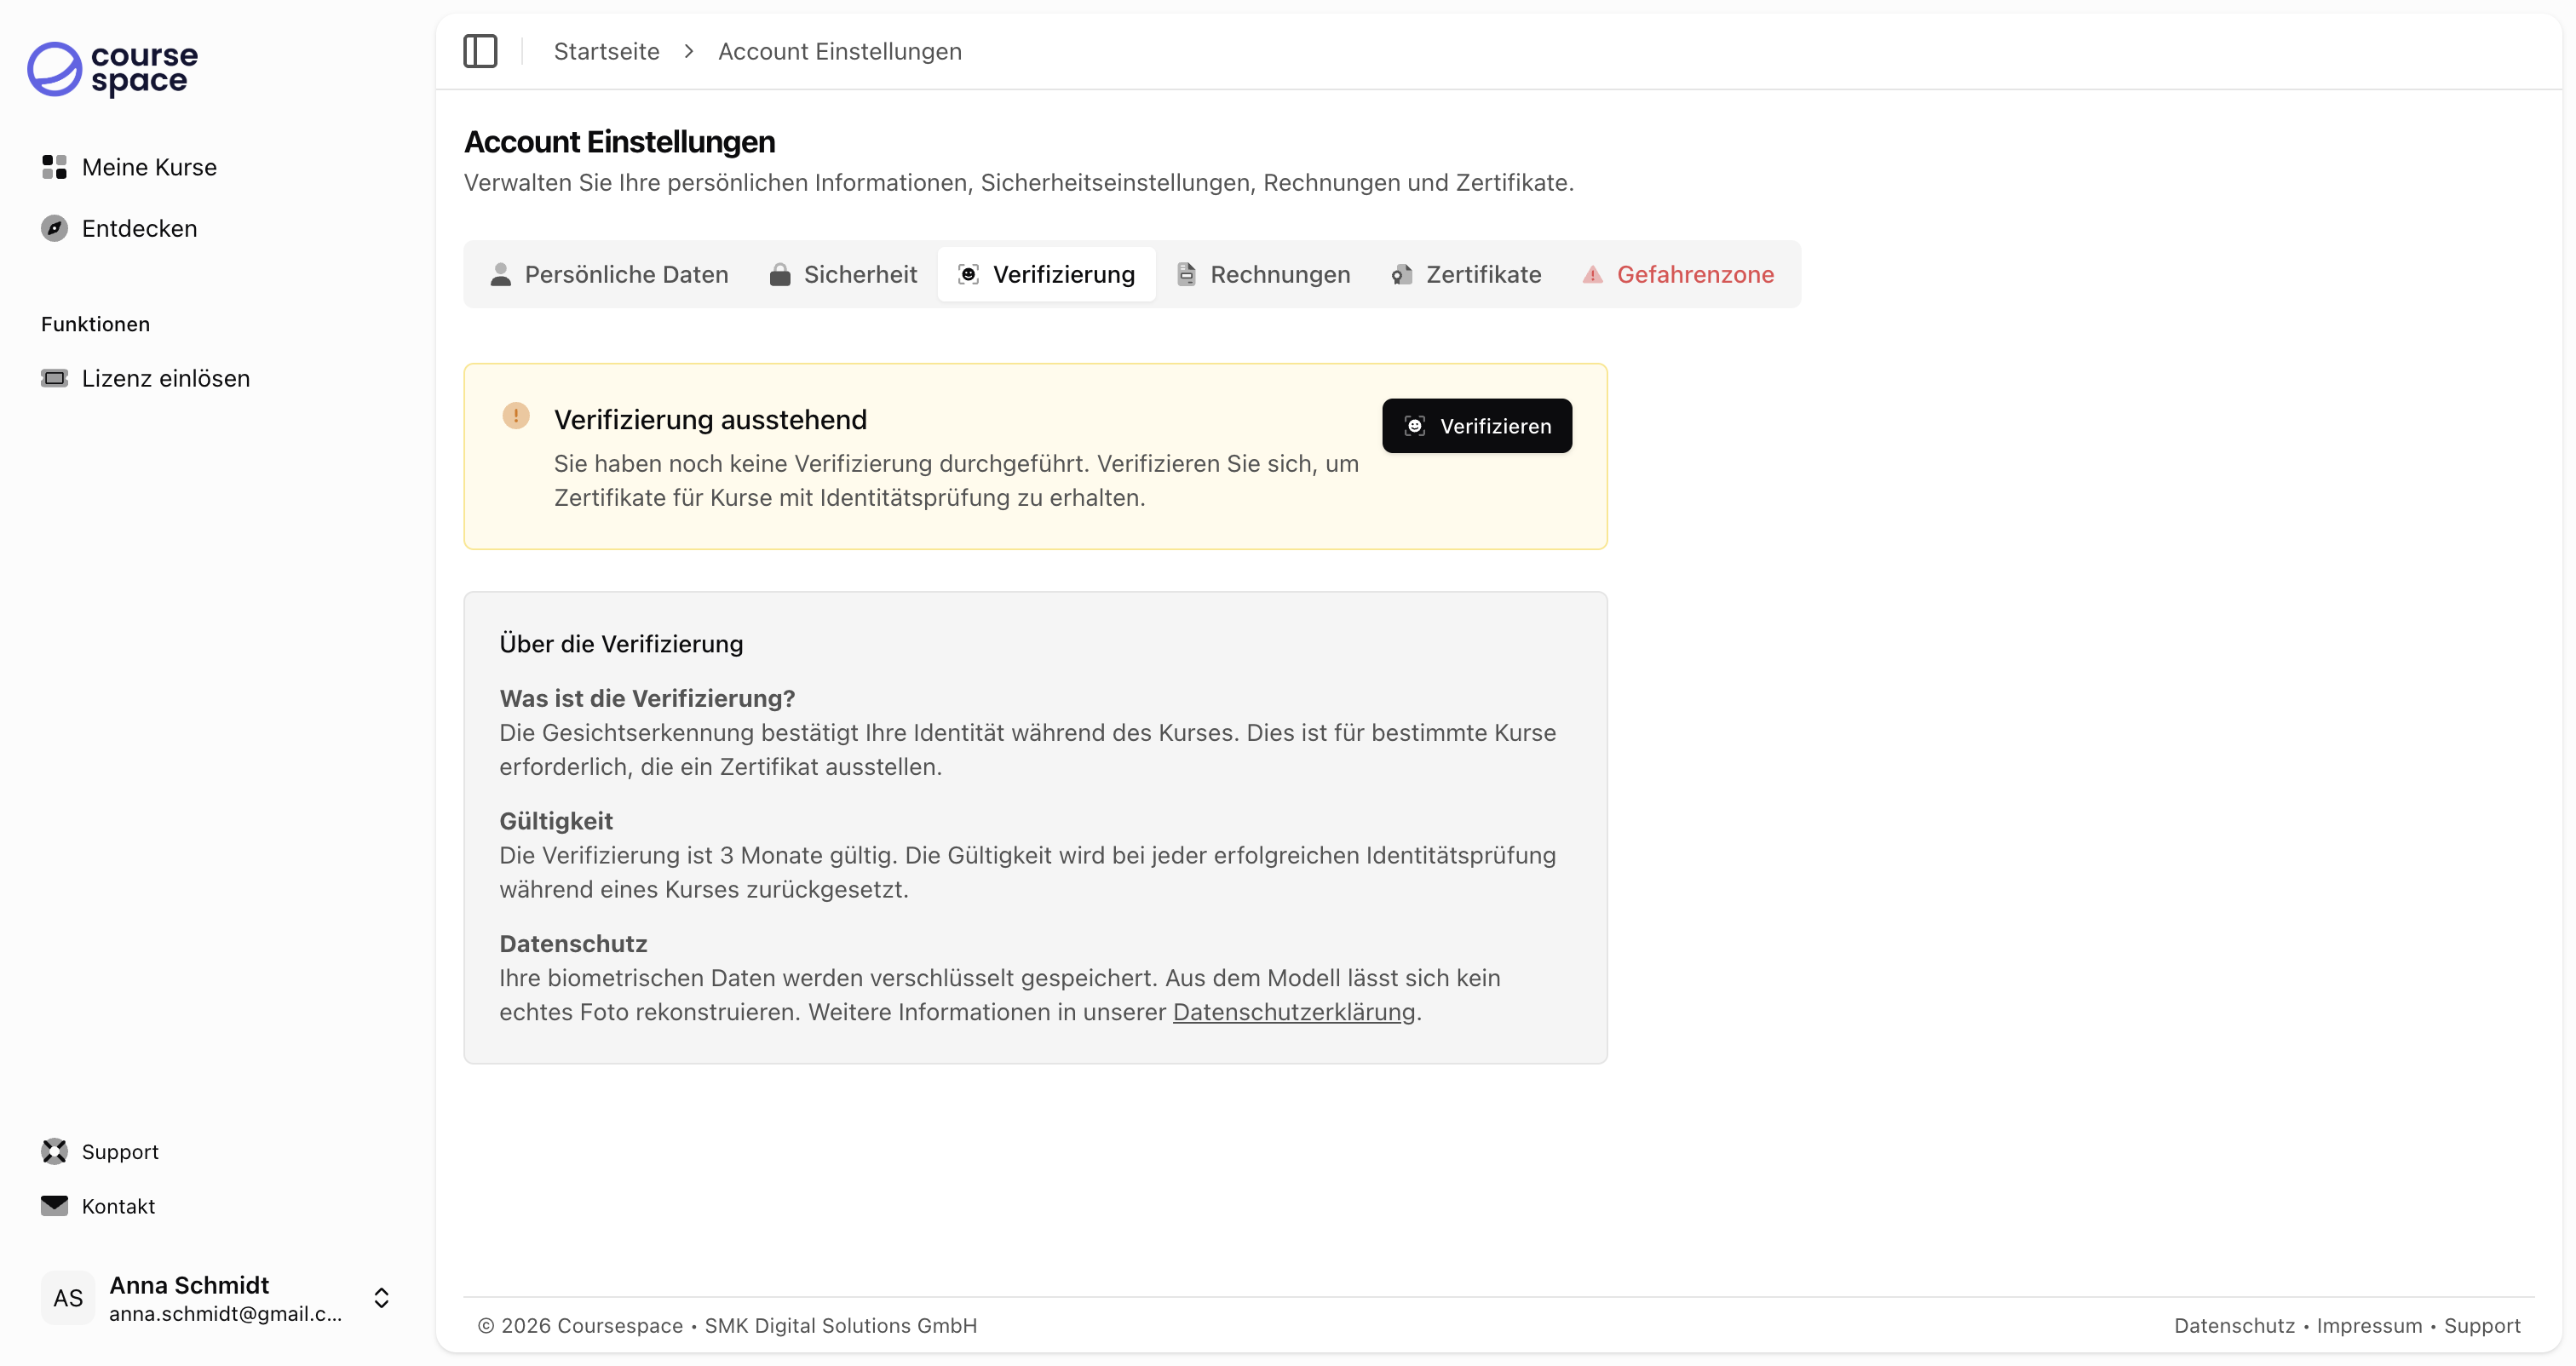
Task: Open Support via the lifebuoy icon
Action: coord(55,1151)
